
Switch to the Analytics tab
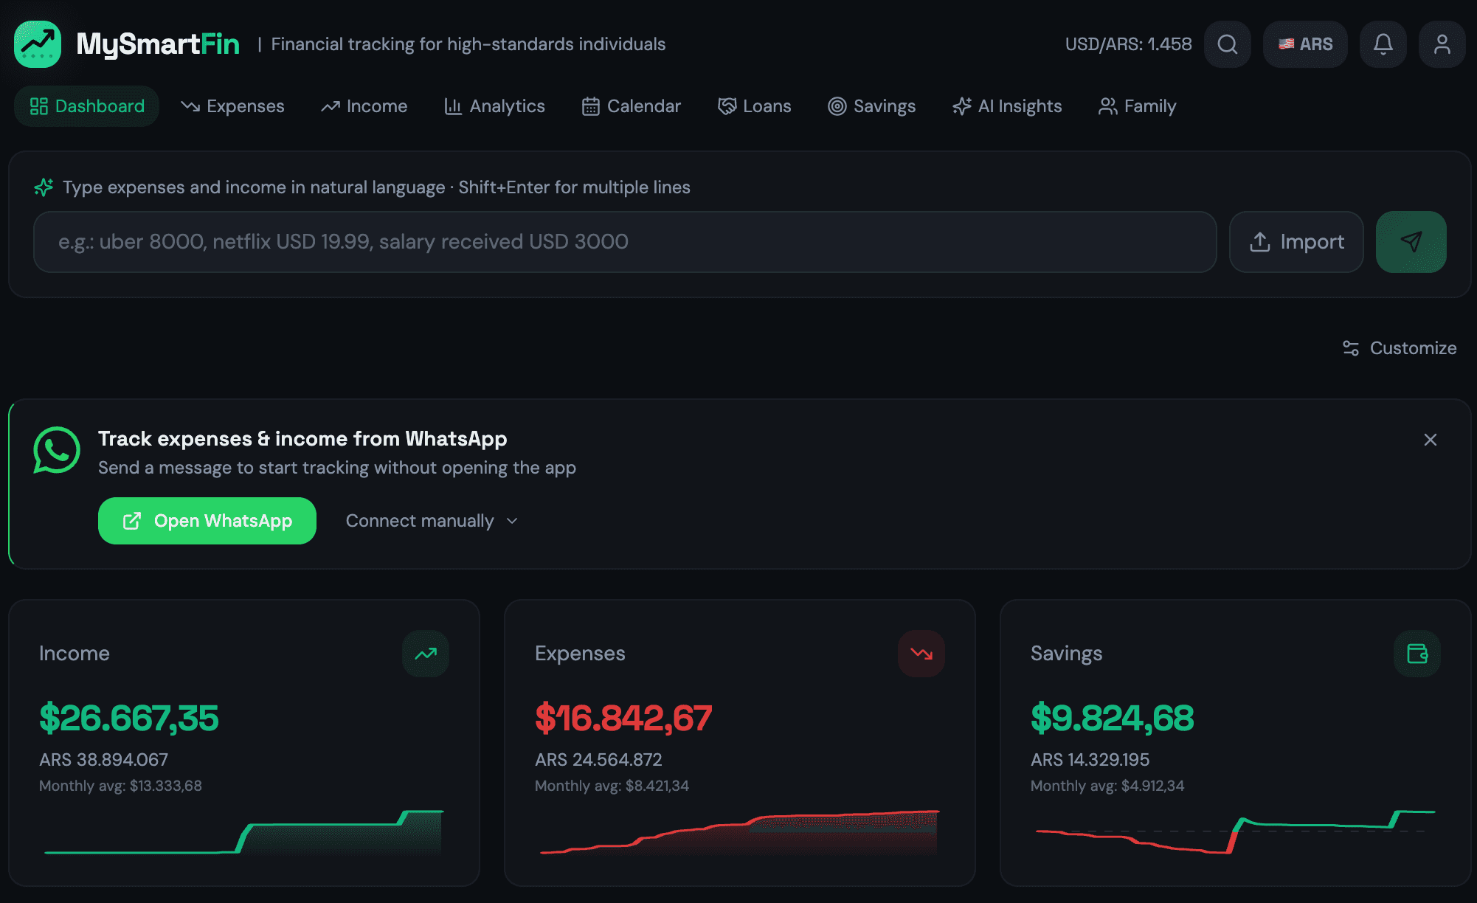tap(494, 106)
